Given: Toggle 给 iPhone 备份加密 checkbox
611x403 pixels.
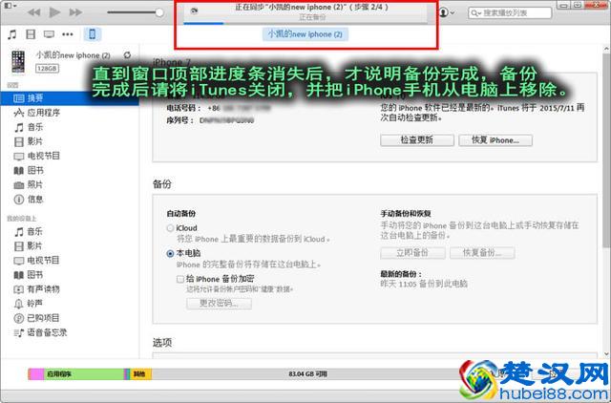Looking at the screenshot, I should (x=180, y=279).
